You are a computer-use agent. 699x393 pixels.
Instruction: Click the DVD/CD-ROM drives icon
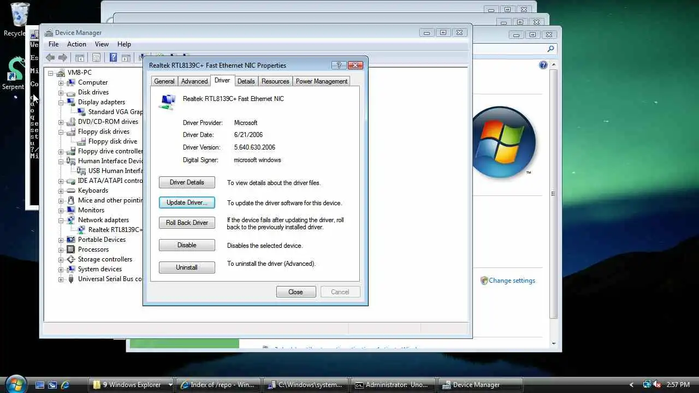(71, 122)
